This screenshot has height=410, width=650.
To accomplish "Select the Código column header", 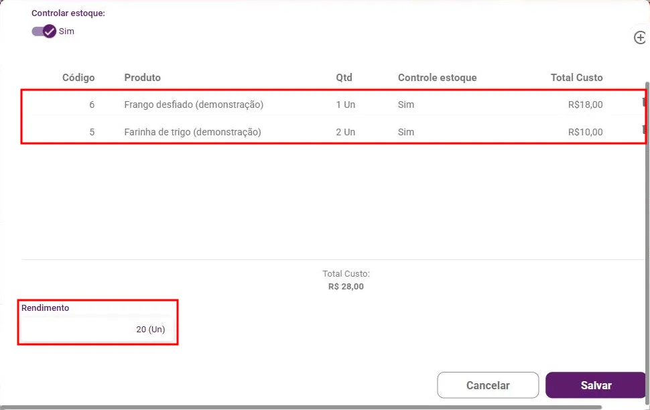I will pos(78,78).
